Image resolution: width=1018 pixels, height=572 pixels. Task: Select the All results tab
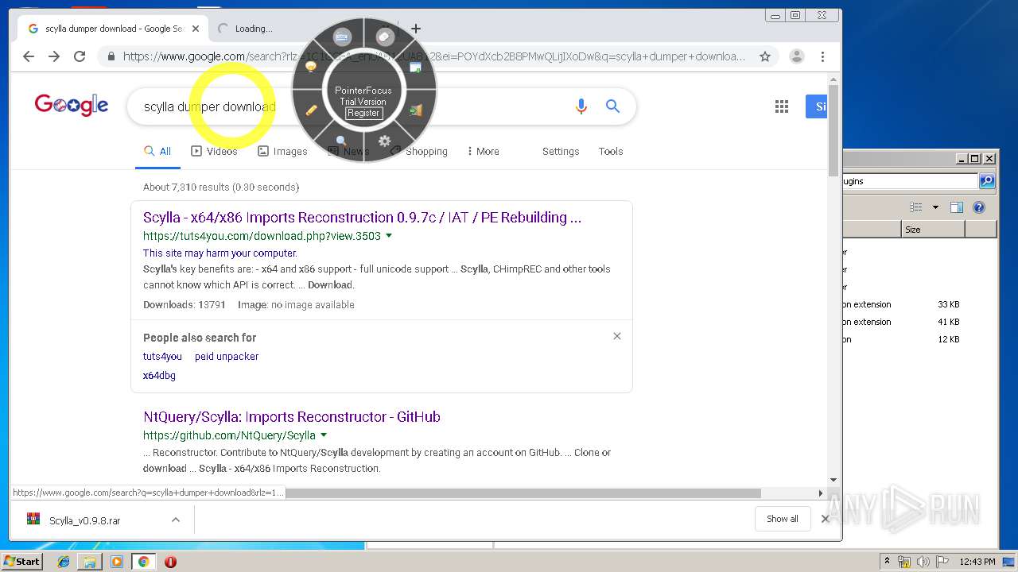(x=157, y=151)
